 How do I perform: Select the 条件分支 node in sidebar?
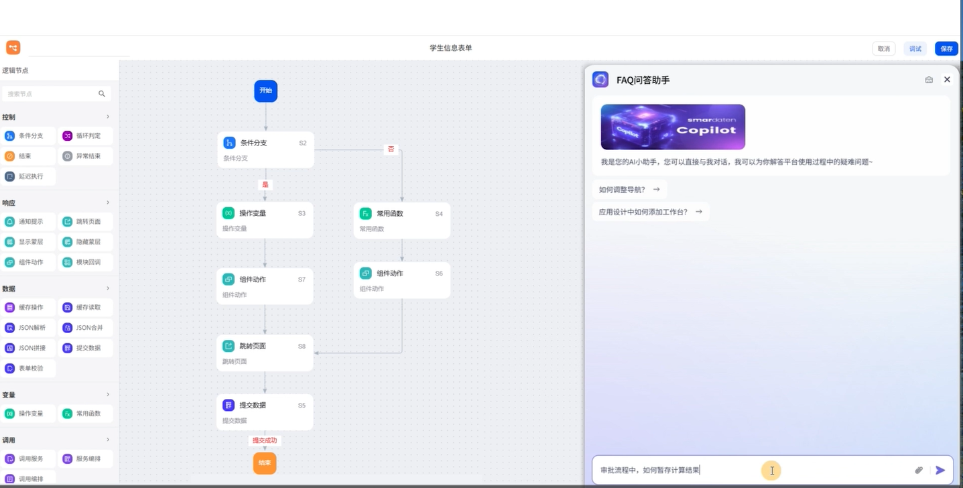(28, 136)
